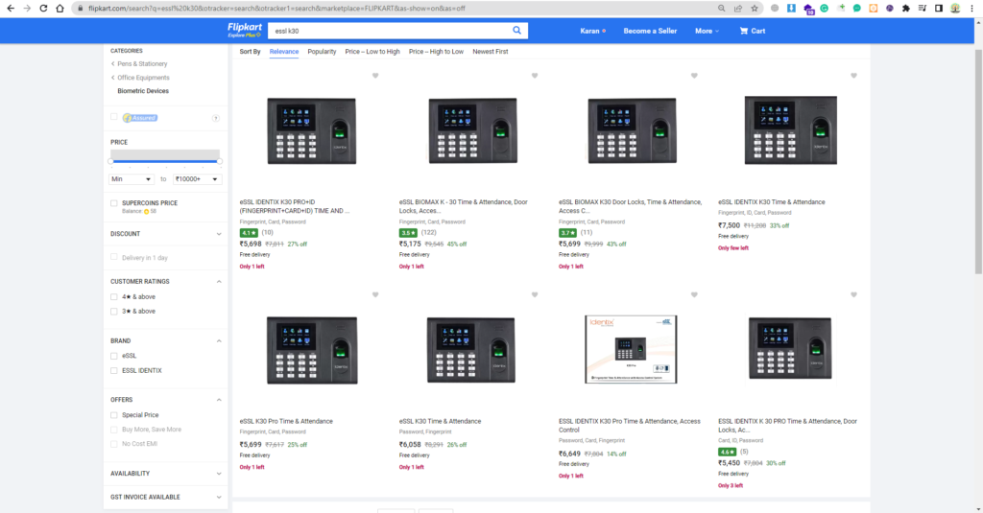Click the heart icon on eSSL BIOMAX K-30
Viewport: 983px width, 513px height.
tap(535, 76)
